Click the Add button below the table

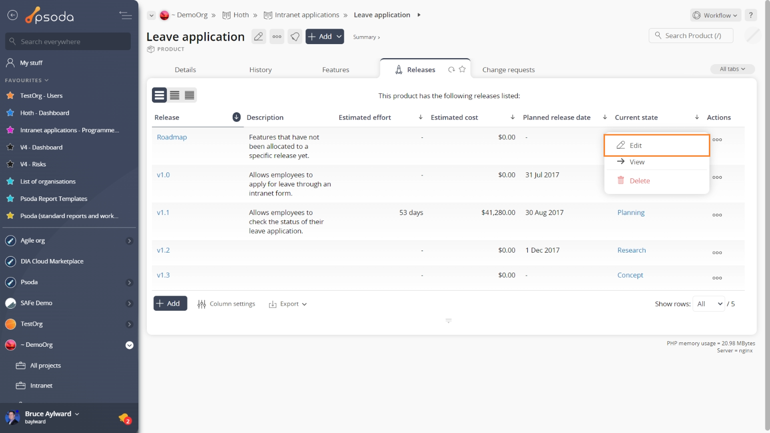[170, 303]
